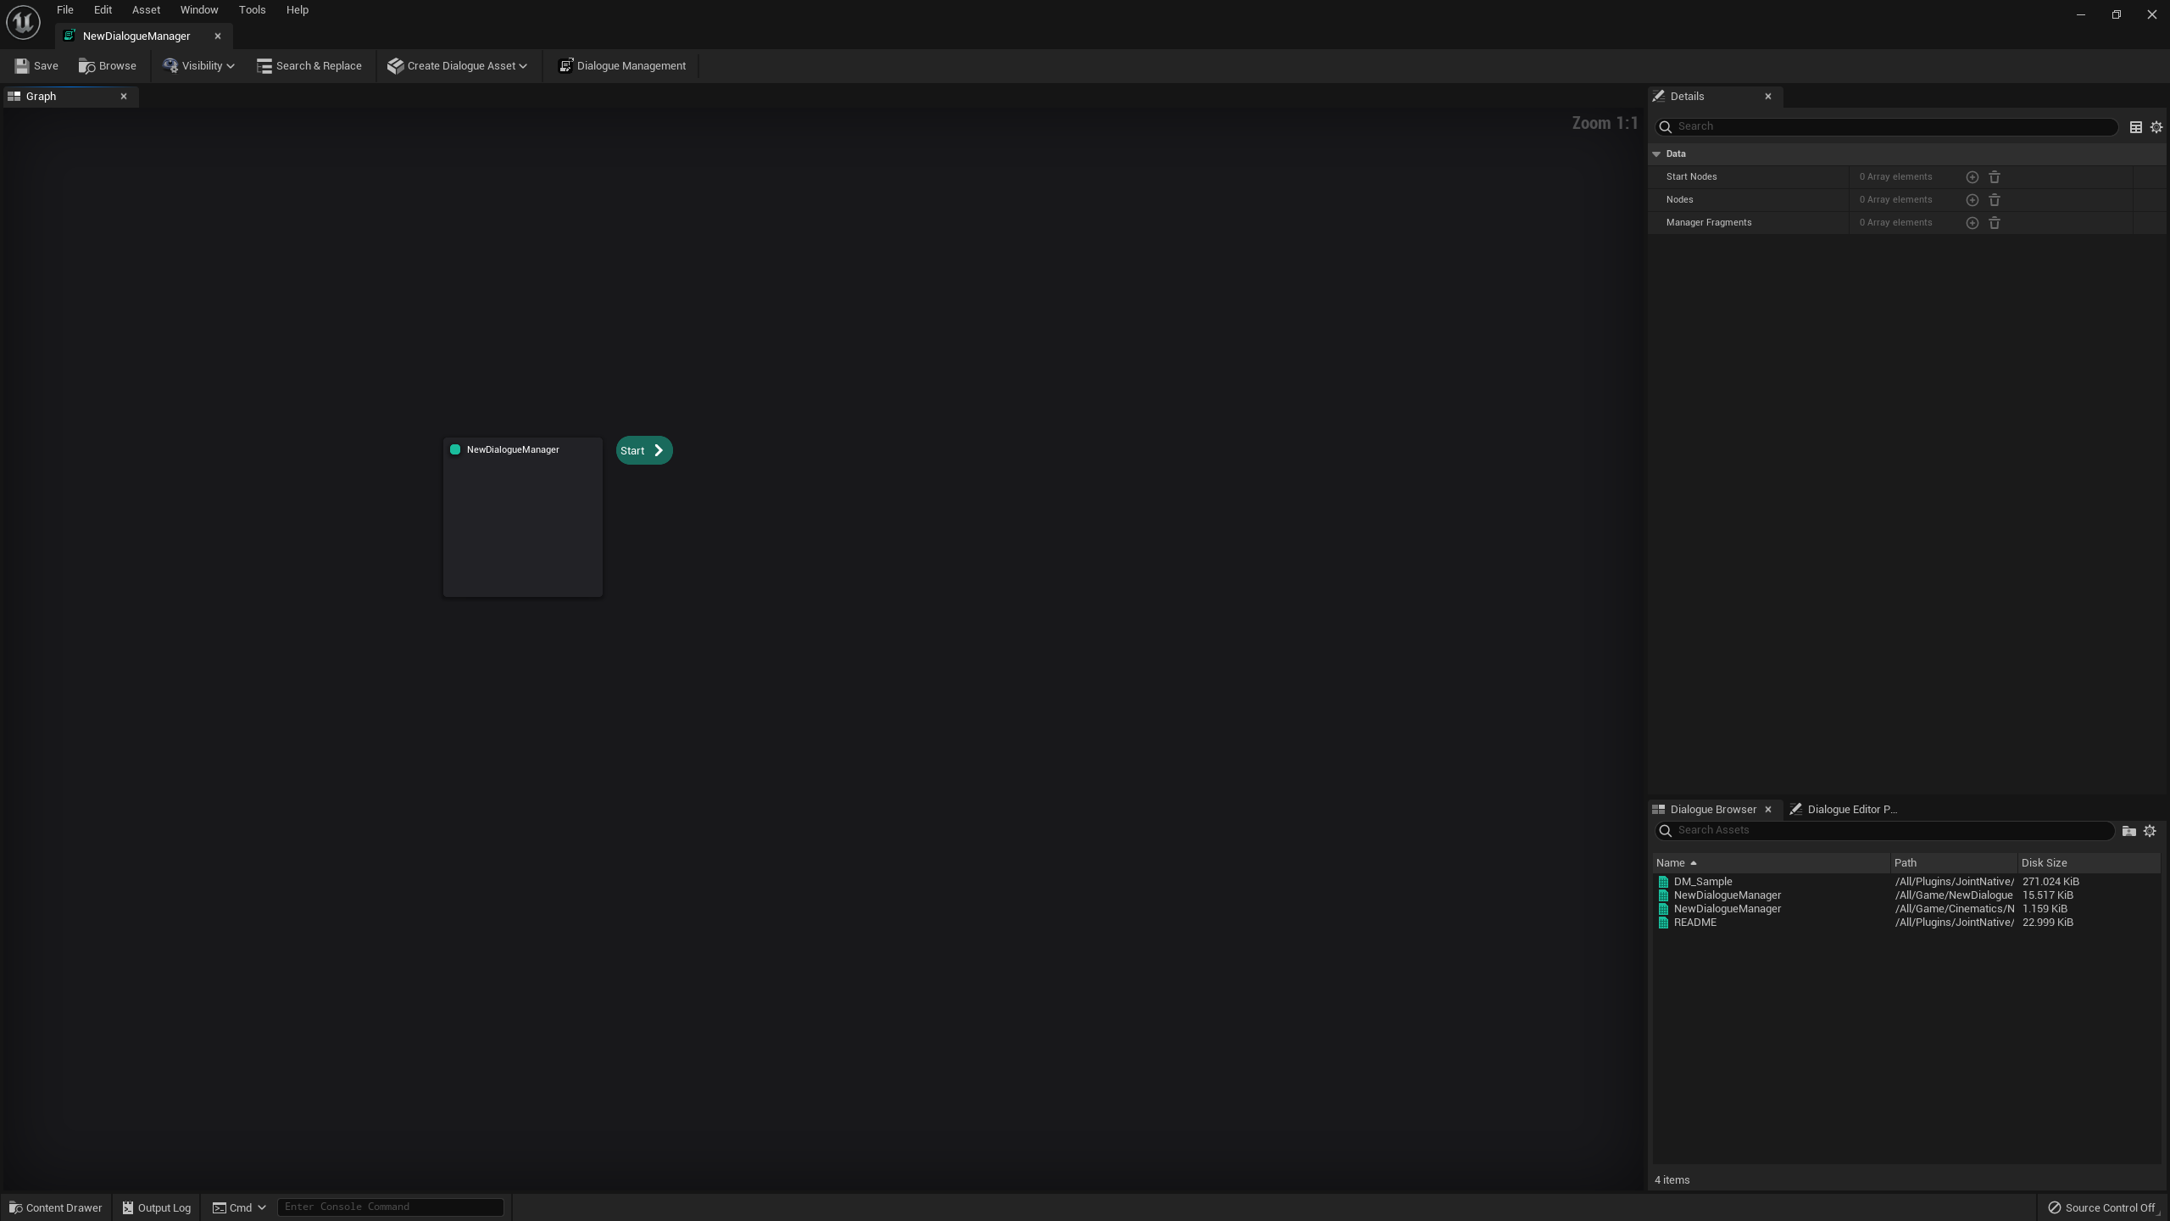Click Dialogue Browser folder filter icon

coord(2128,831)
